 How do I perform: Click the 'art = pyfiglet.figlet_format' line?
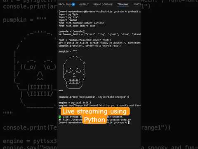[x=99, y=43]
